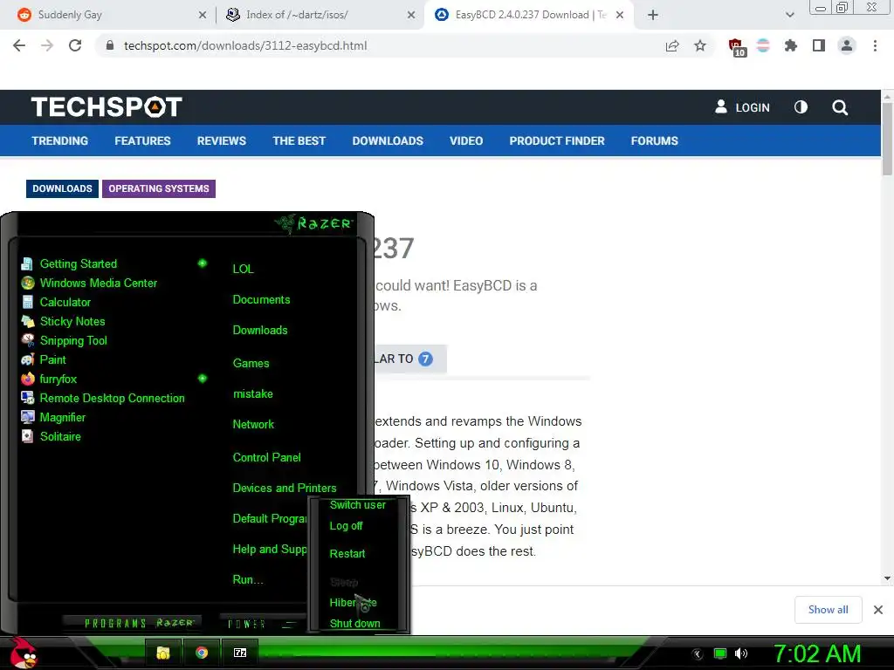The width and height of the screenshot is (894, 670).
Task: Open Devices and Printers
Action: pos(285,489)
